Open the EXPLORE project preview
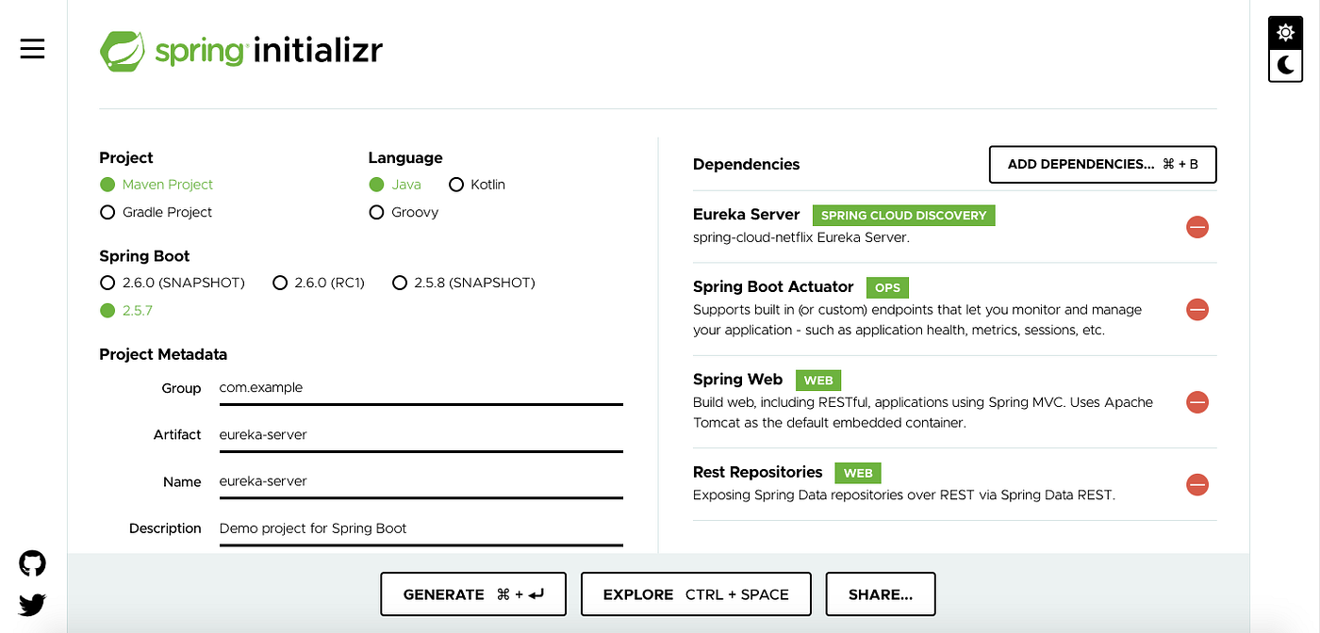The width and height of the screenshot is (1320, 633). [695, 593]
